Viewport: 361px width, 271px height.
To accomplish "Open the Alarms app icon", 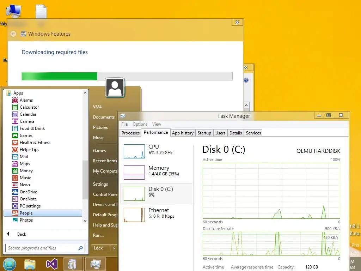I will pos(15,100).
